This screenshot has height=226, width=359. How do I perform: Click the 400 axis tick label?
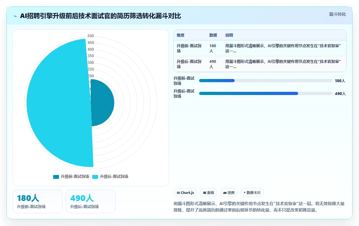91,49
